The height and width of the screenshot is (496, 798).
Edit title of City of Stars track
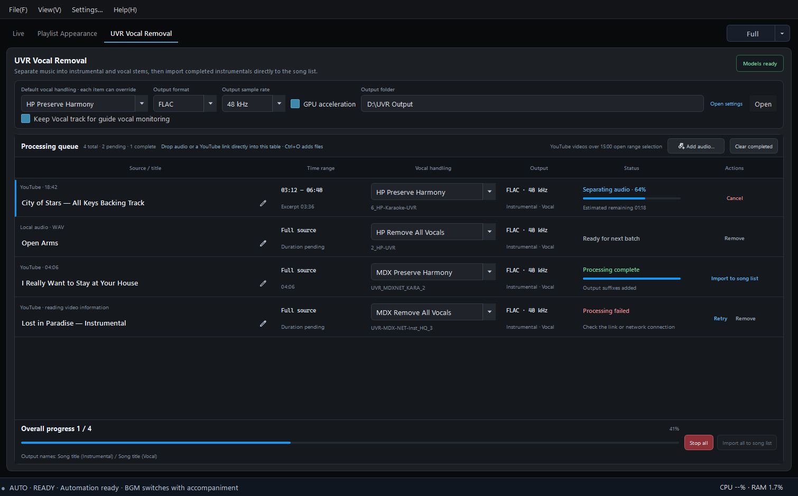[263, 203]
